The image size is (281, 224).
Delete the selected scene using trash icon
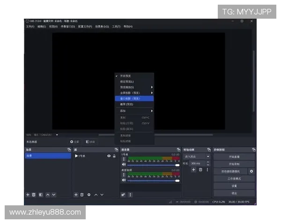[34, 195]
